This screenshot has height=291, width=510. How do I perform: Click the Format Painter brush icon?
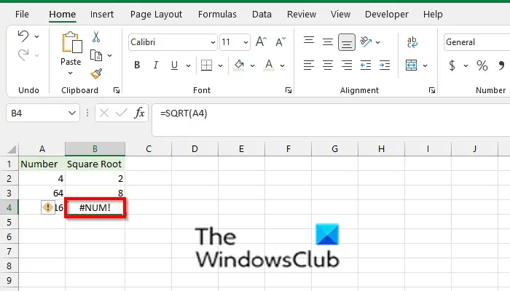tap(96, 74)
